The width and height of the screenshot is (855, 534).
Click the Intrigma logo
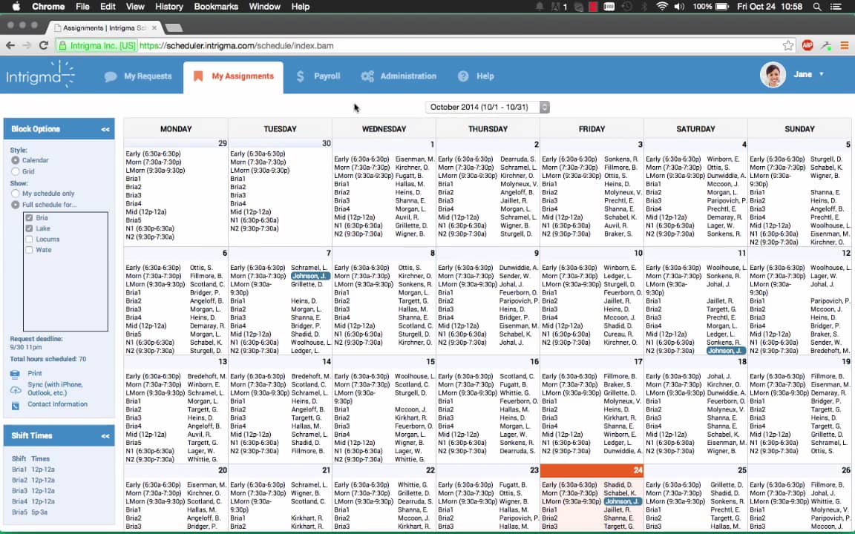[40, 75]
